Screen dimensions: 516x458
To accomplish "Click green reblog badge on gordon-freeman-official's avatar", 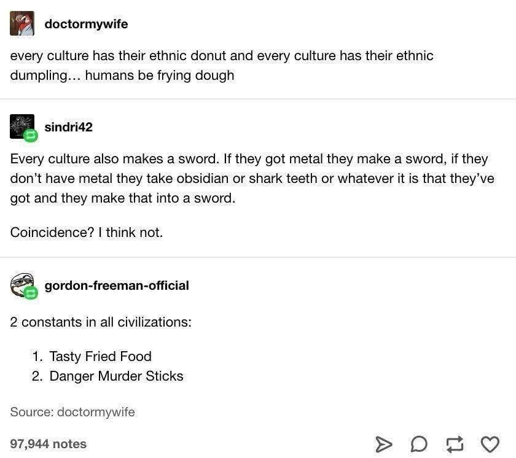I will [31, 294].
